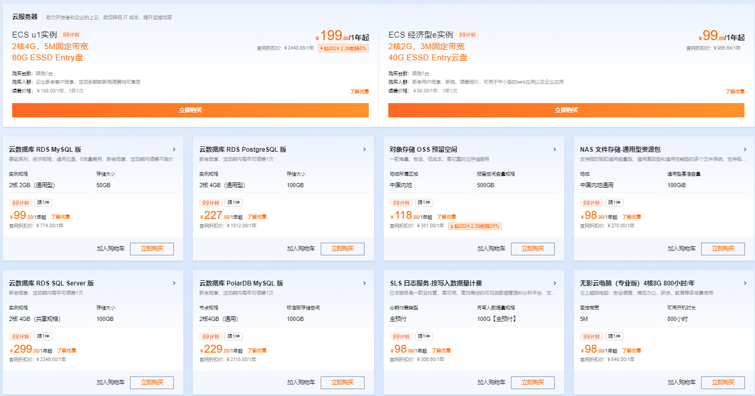Buy RDS PostgreSQL 版 with 立即购买
The width and height of the screenshot is (755, 396).
tap(342, 248)
